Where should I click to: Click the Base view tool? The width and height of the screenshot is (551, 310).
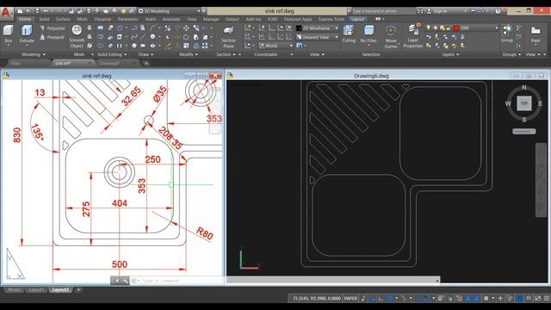click(x=536, y=34)
